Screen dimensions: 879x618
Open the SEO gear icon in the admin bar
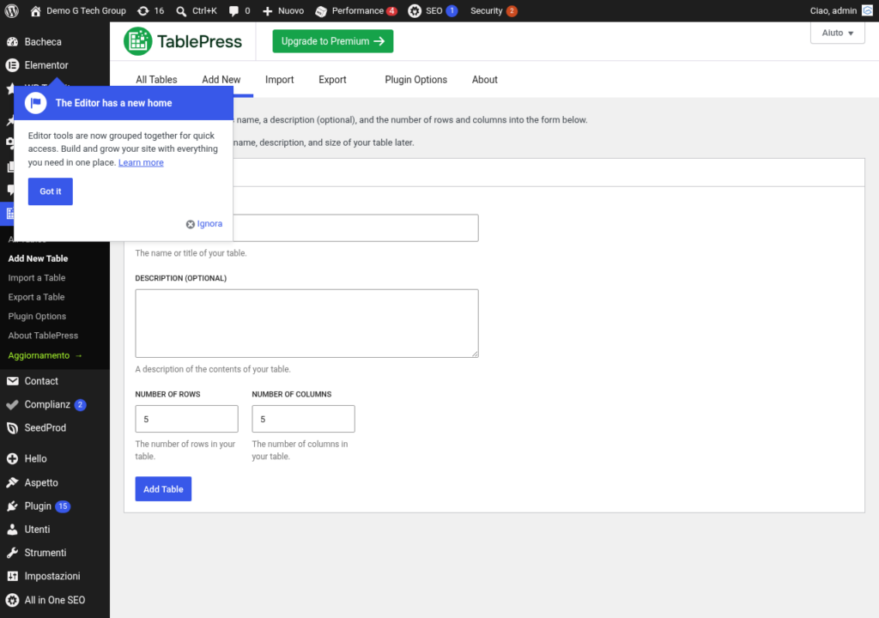coord(415,10)
